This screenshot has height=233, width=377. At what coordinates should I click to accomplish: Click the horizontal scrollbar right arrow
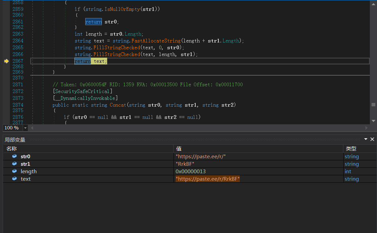pyautogui.click(x=366, y=128)
